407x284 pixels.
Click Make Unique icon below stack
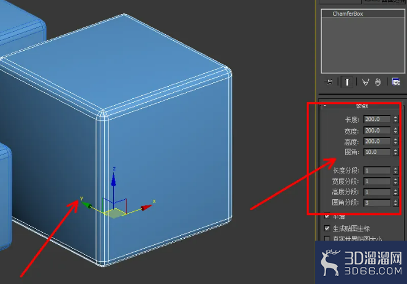tap(365, 82)
